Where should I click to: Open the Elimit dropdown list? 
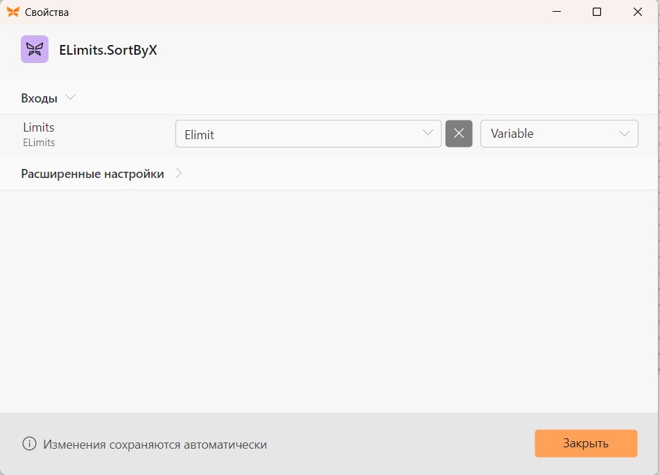point(308,134)
